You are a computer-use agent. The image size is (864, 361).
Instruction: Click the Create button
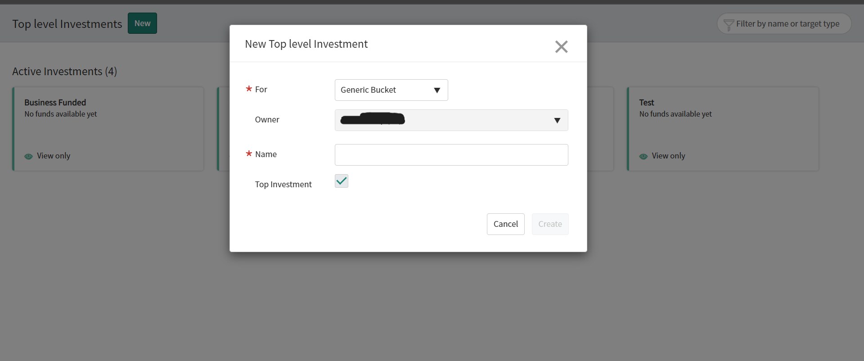coord(550,224)
